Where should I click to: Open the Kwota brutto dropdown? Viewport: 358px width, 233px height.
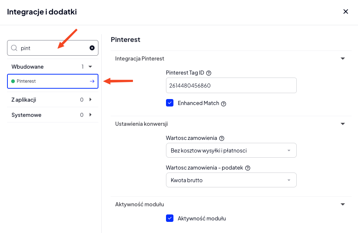tap(231, 180)
